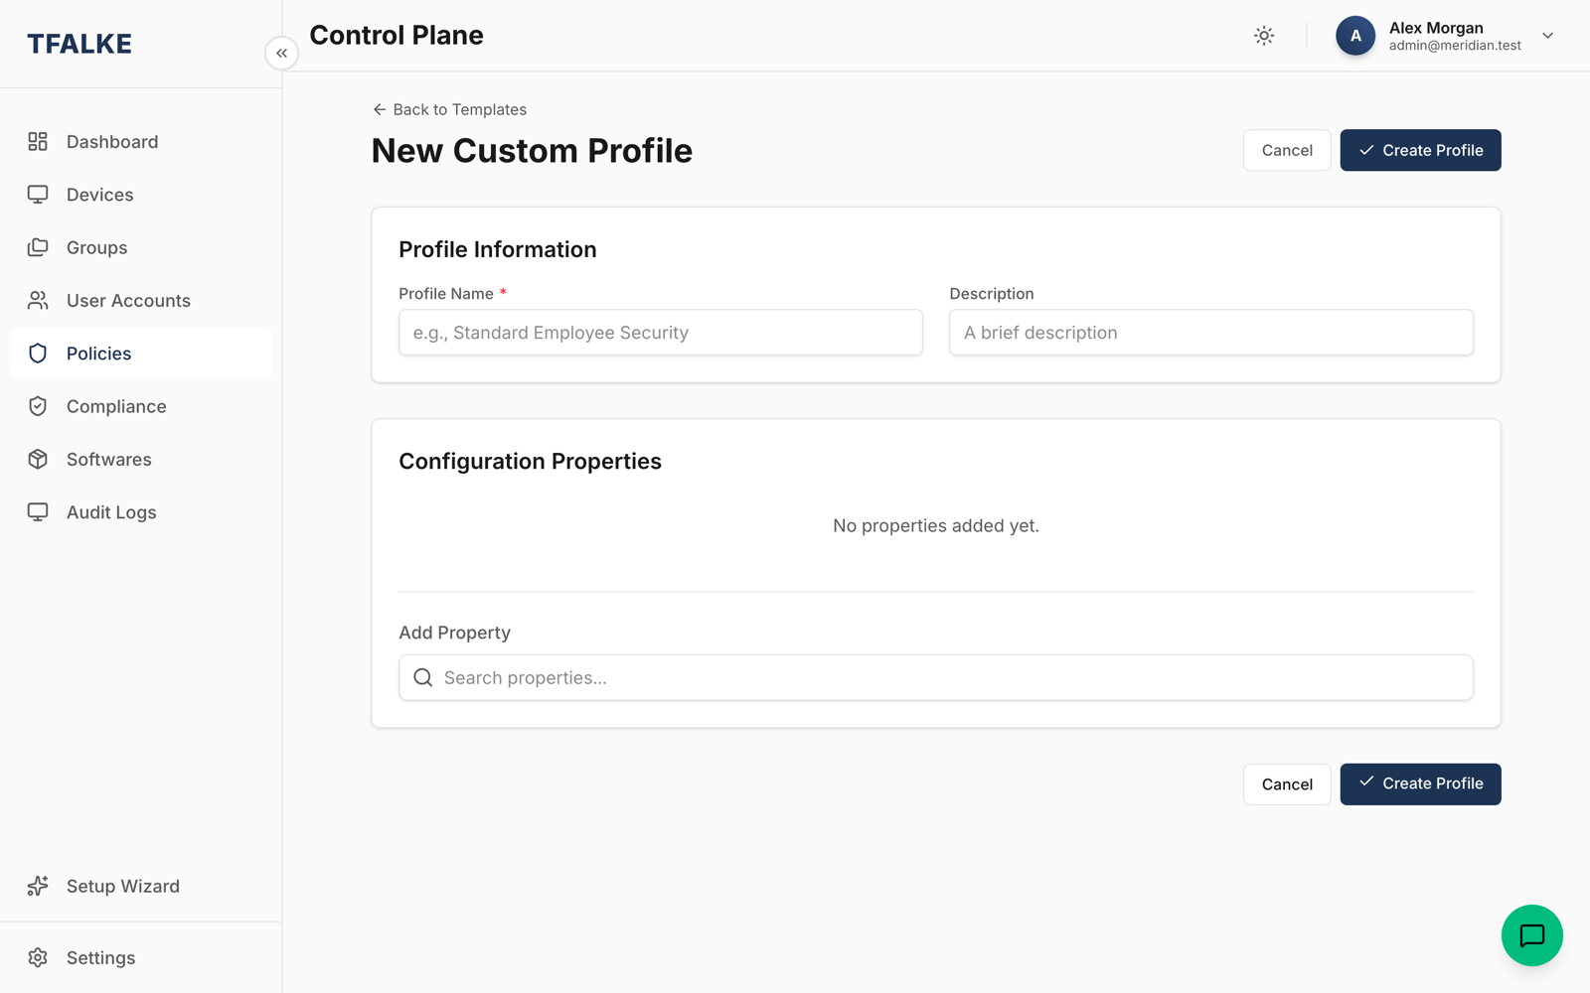The image size is (1590, 993).
Task: Click the 'No properties added yet.' text
Action: click(936, 525)
